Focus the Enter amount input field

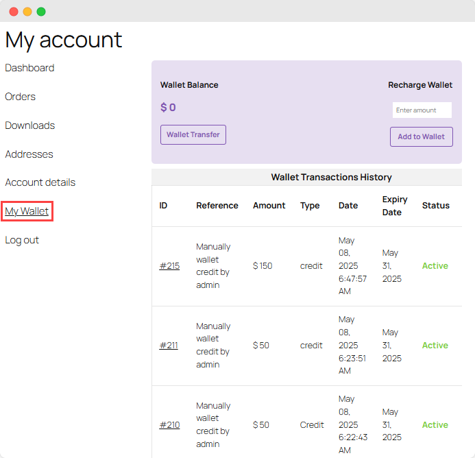[x=422, y=110]
